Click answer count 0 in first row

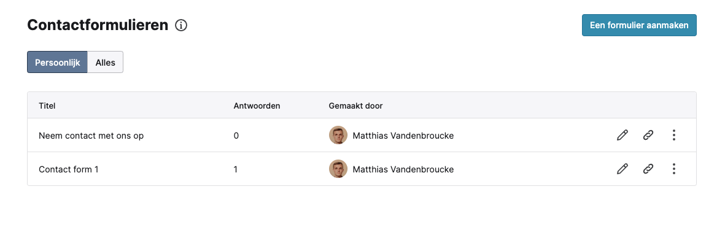[236, 136]
